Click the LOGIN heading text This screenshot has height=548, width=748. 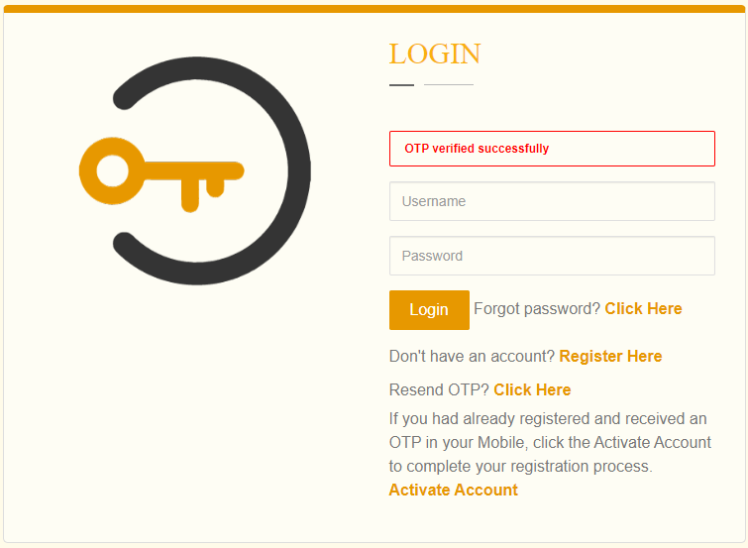click(434, 54)
